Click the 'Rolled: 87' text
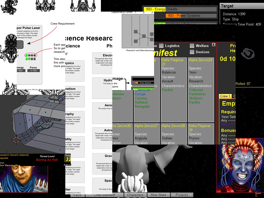264x198 pixels. pos(243,84)
